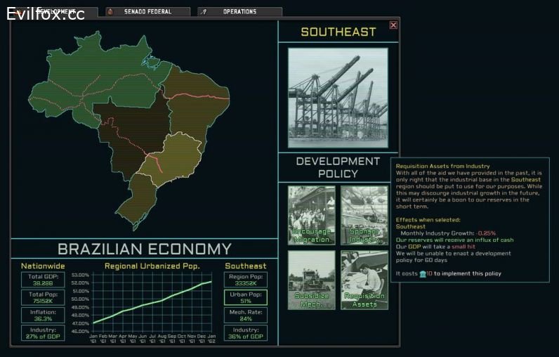Select the dark Central-West region on map
This screenshot has width=559, height=357.
coord(130,130)
